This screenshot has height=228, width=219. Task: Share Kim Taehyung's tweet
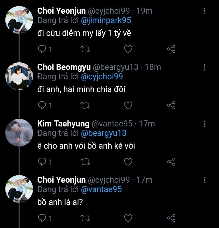pos(171,161)
